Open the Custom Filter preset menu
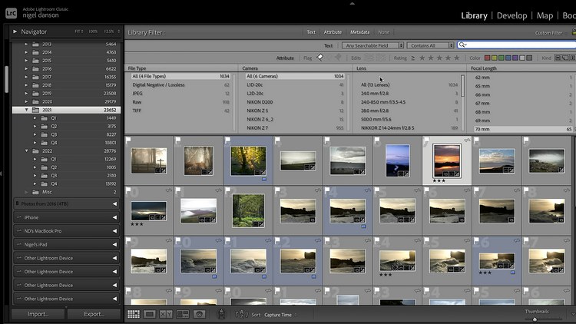 coord(551,33)
